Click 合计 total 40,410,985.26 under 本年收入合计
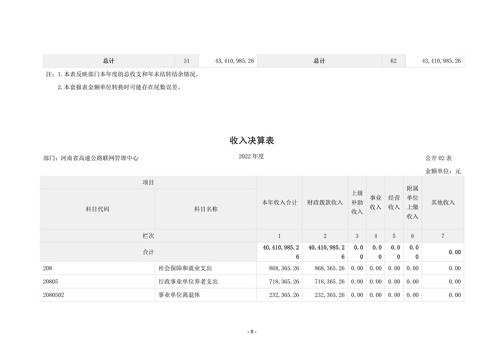504x356 pixels. point(281,252)
